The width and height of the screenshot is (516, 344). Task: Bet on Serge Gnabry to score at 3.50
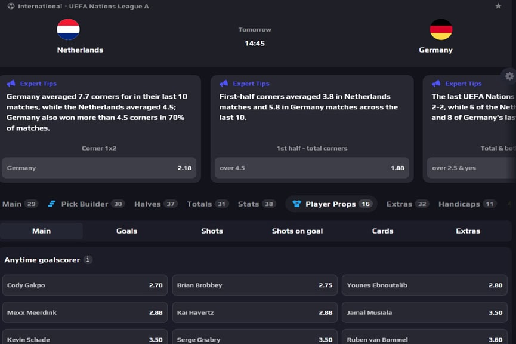click(255, 337)
